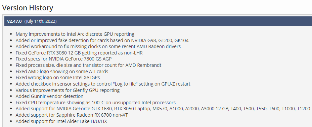Select the Intel Xe IGPs wrong logo line
The image size is (312, 127).
pos(58,78)
